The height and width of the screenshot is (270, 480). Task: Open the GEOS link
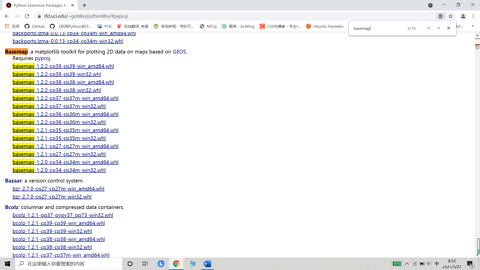coord(179,52)
